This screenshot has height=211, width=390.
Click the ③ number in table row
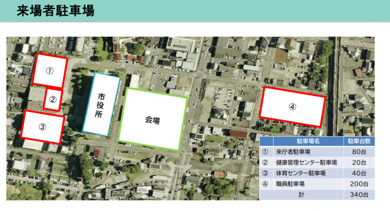pos(266,173)
